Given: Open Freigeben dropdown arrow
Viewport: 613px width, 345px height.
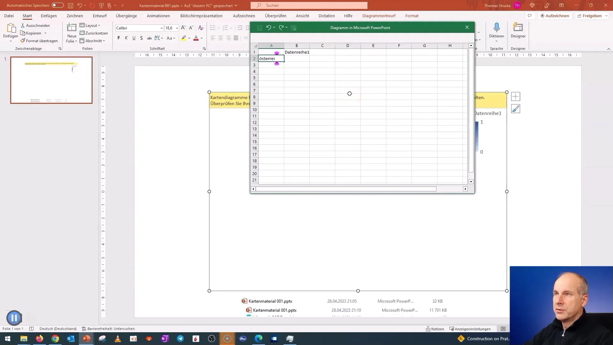Looking at the screenshot, I should [x=606, y=16].
